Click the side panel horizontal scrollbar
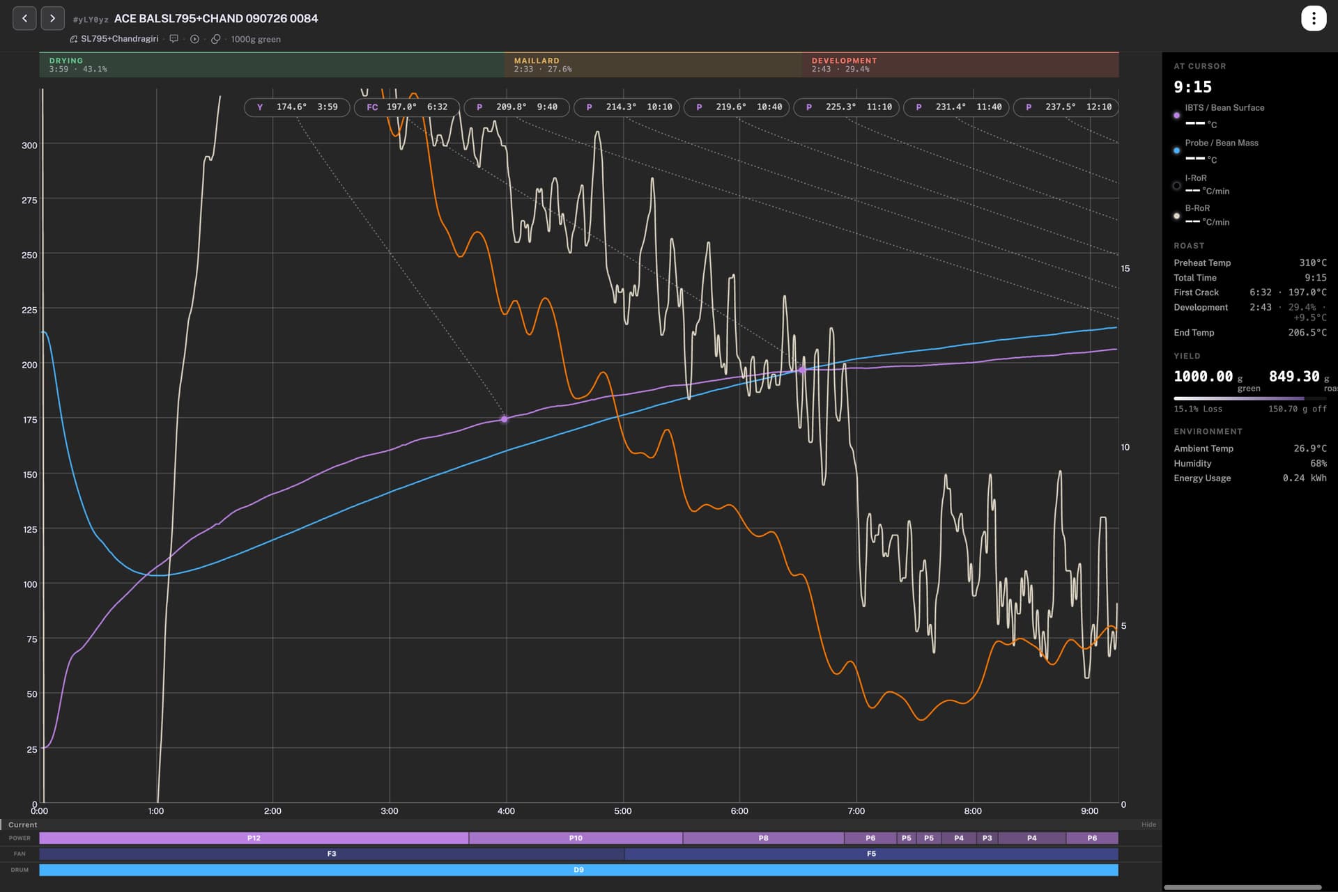 pos(1243,887)
